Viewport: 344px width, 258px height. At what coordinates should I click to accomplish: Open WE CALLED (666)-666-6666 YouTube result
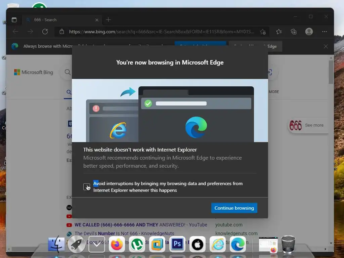pyautogui.click(x=141, y=225)
